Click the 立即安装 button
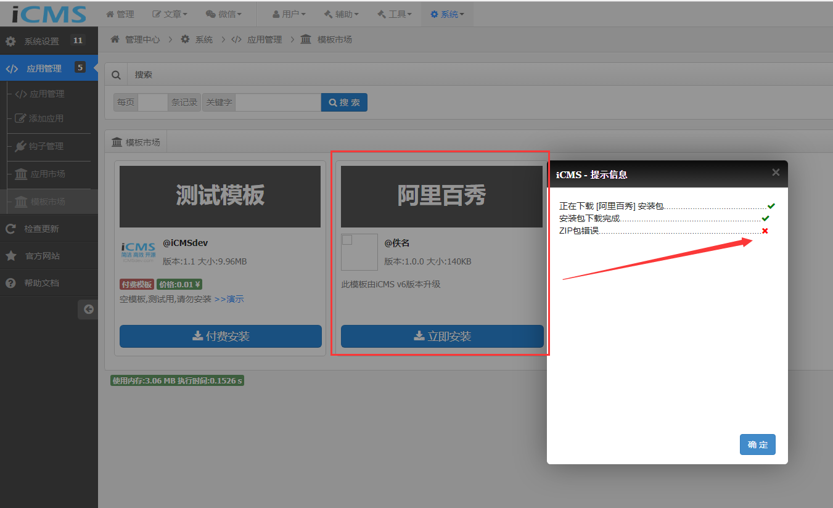The width and height of the screenshot is (833, 508). pyautogui.click(x=442, y=336)
